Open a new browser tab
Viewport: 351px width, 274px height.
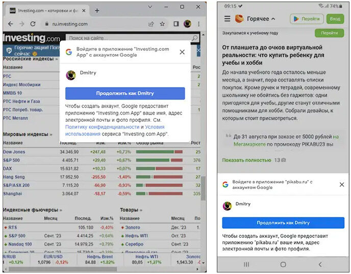pos(97,10)
